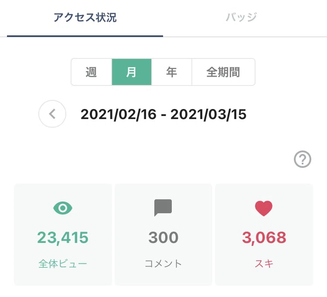Click the gray comment bubble icon
Screen dimensions: 327x297
tap(163, 208)
